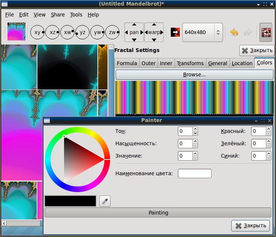Screen dimensions: 276x237
Task: Switch to the Transforms tab
Action: point(190,63)
